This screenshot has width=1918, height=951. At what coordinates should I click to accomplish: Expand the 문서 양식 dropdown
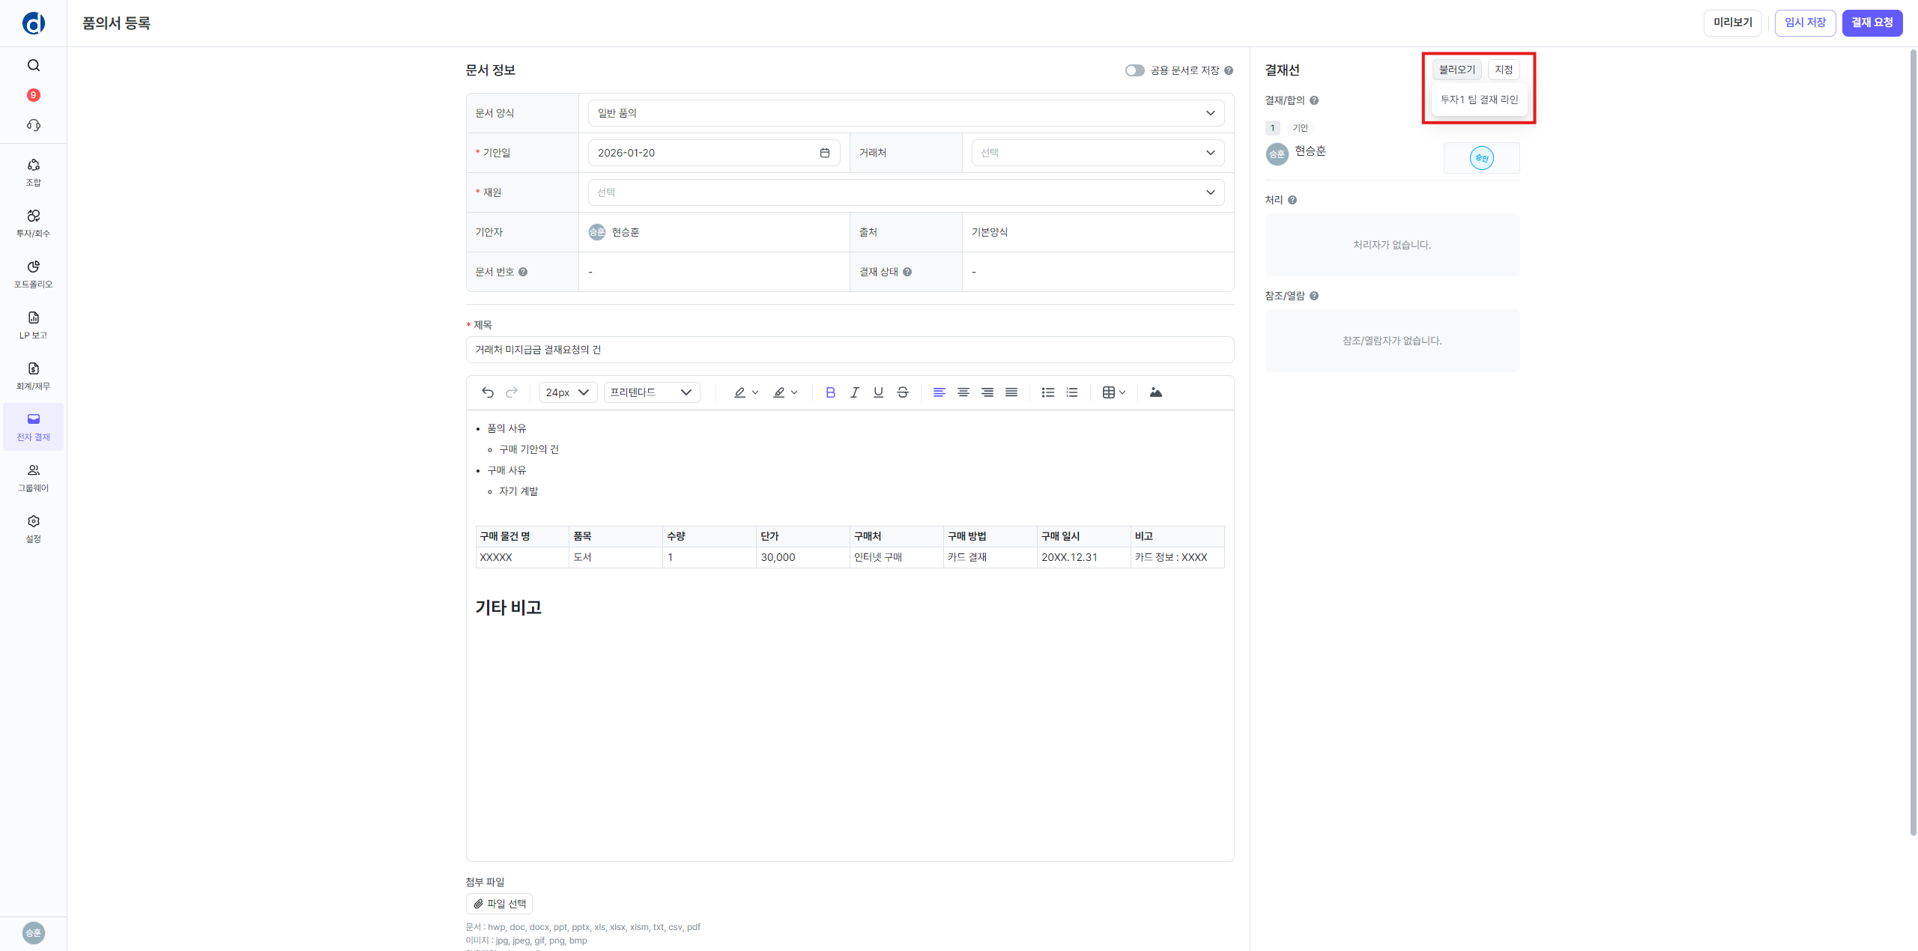(x=906, y=113)
